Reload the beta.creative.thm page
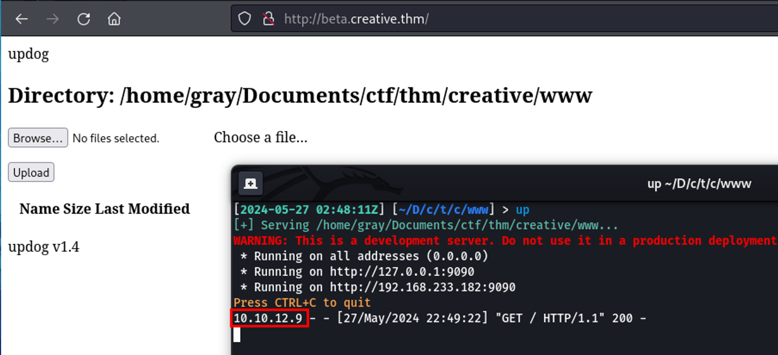This screenshot has height=355, width=778. pyautogui.click(x=84, y=19)
